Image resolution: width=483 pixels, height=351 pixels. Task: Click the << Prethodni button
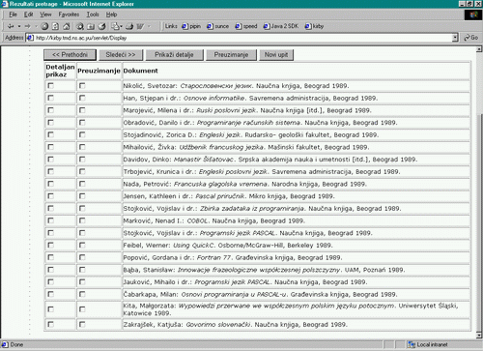(x=70, y=55)
